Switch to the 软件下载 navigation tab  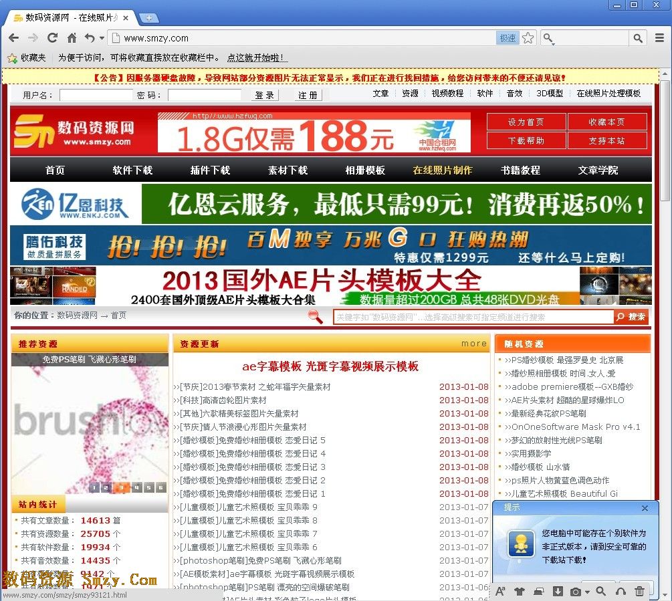pos(132,170)
